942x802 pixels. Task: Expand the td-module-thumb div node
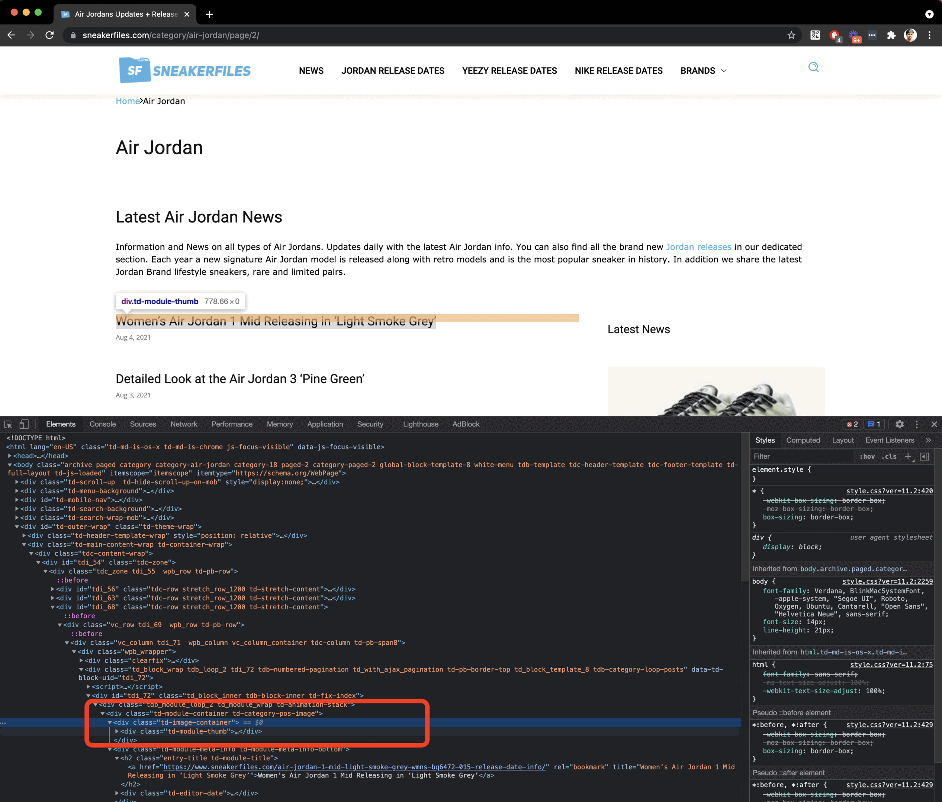pos(117,731)
